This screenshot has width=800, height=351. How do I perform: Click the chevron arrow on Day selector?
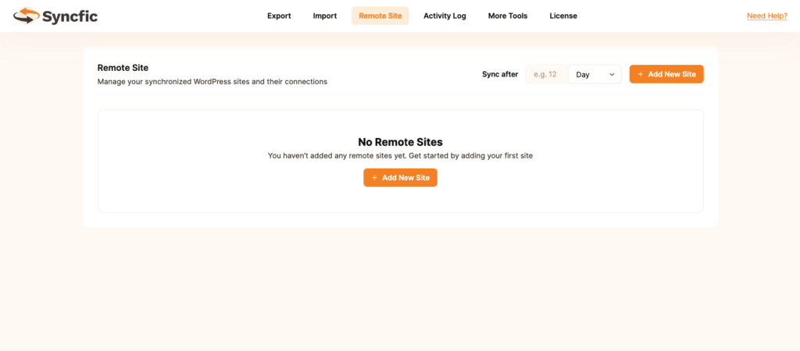612,74
